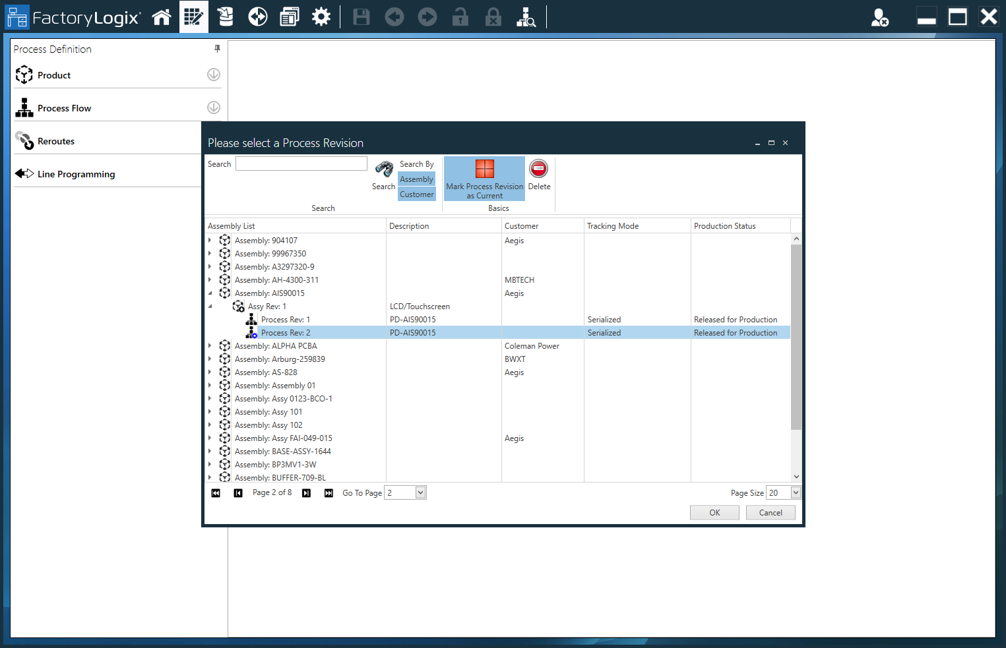Open the settings gear in the toolbar
1006x648 pixels.
point(321,16)
